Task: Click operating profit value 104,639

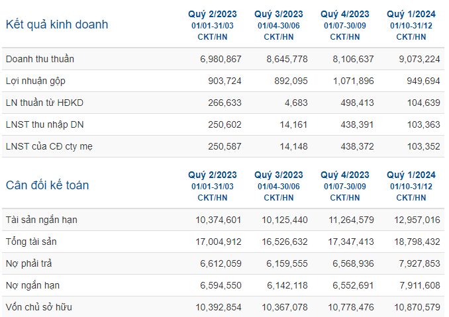Action: point(424,103)
